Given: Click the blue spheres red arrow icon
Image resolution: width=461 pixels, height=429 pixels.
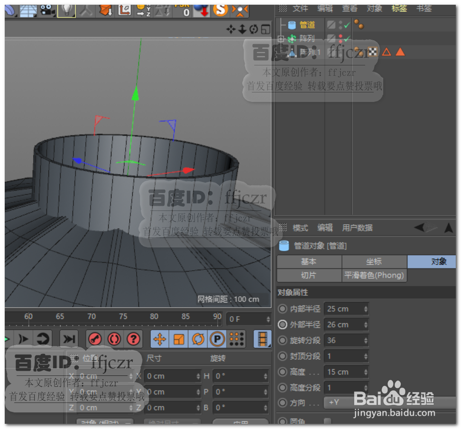Looking at the screenshot, I should pyautogui.click(x=202, y=10).
